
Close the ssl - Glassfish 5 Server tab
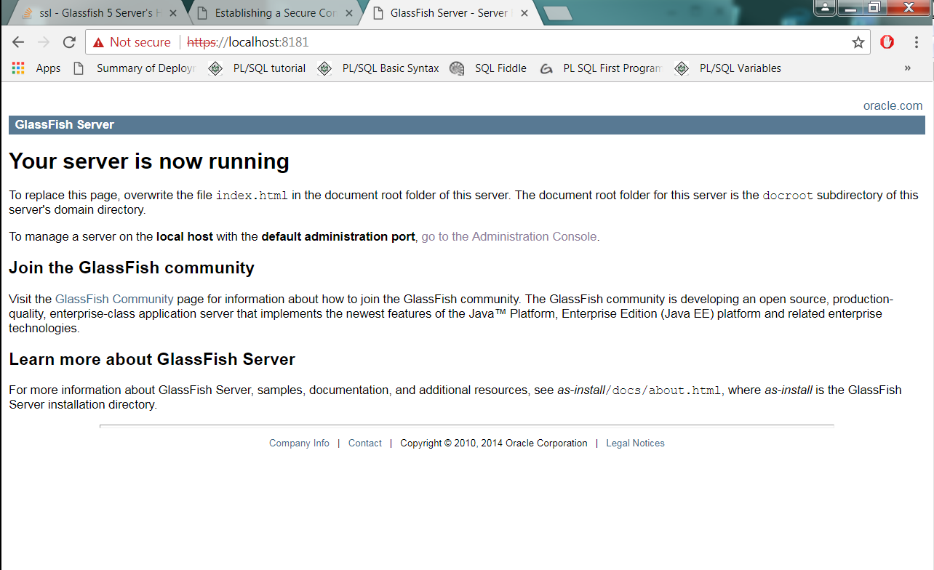173,13
